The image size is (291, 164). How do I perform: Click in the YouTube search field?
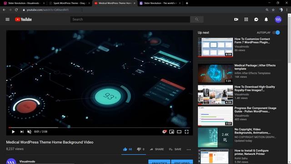click(x=130, y=19)
